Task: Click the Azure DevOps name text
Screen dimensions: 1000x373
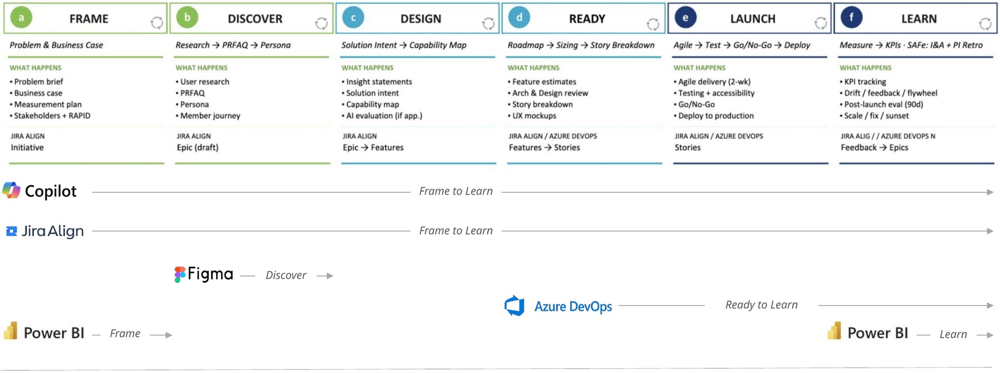Action: tap(573, 306)
